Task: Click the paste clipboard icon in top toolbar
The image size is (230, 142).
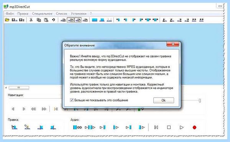Action: [x=46, y=20]
